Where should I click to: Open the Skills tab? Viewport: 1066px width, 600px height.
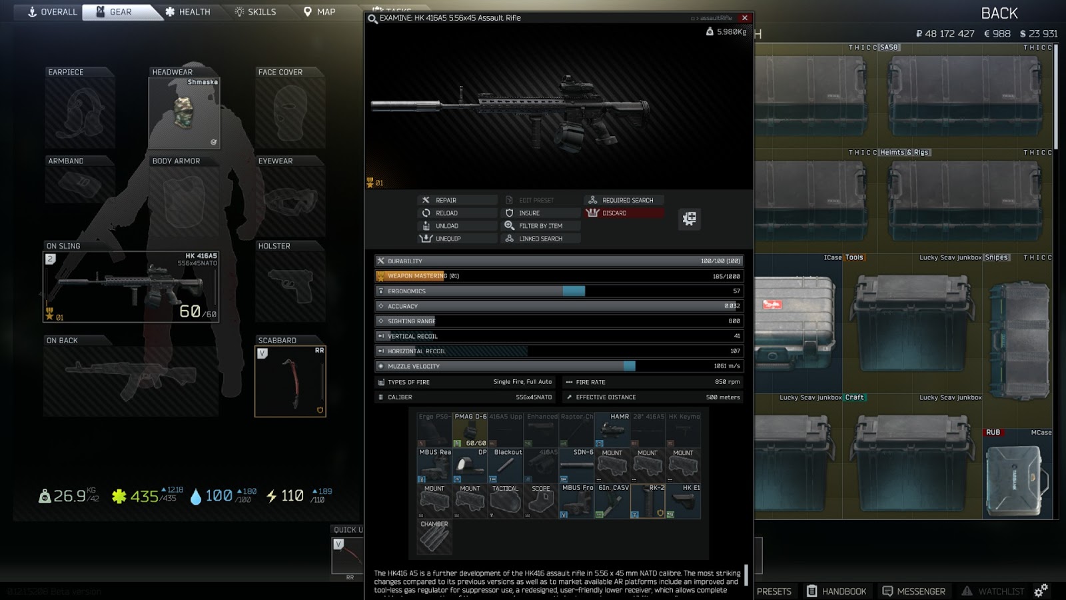(256, 12)
